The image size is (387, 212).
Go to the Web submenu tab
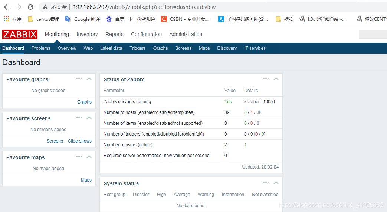88,48
